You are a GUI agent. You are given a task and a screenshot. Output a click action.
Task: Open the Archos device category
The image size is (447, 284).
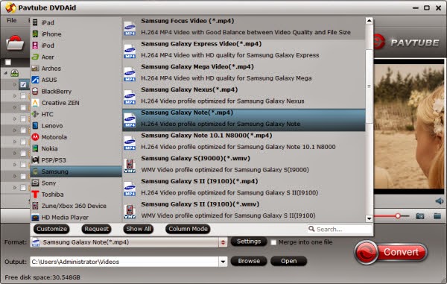coord(76,68)
